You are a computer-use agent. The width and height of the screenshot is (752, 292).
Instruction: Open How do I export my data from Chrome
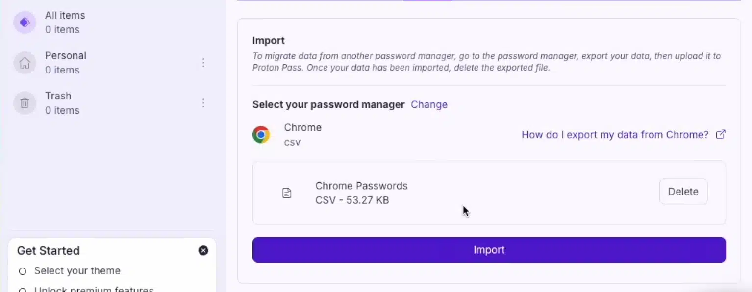click(615, 134)
